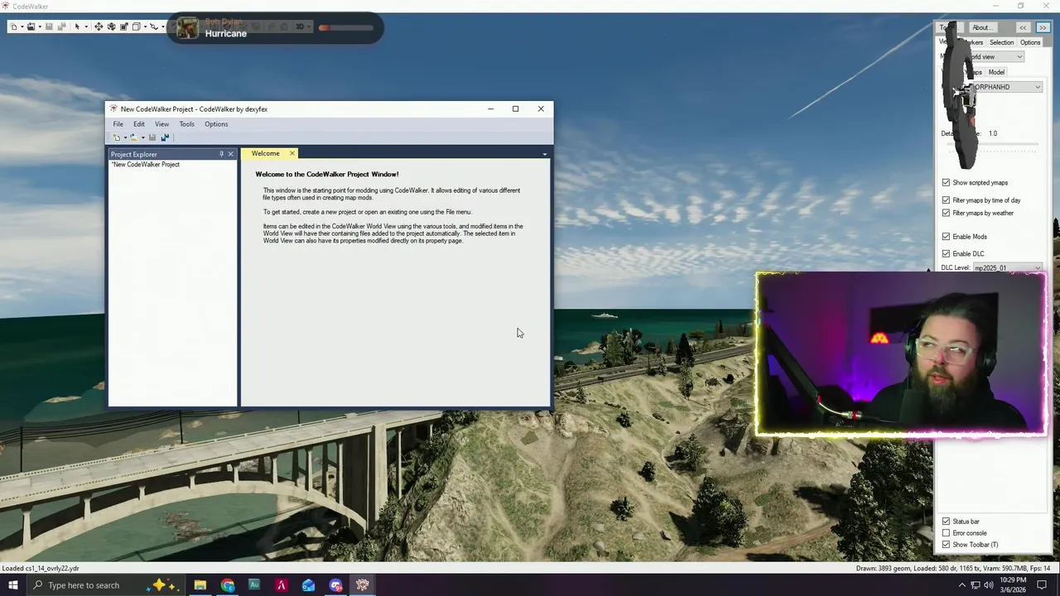Screen dimensions: 1060x596
Task: Click Save All icon in main toolbar
Action: (x=61, y=26)
